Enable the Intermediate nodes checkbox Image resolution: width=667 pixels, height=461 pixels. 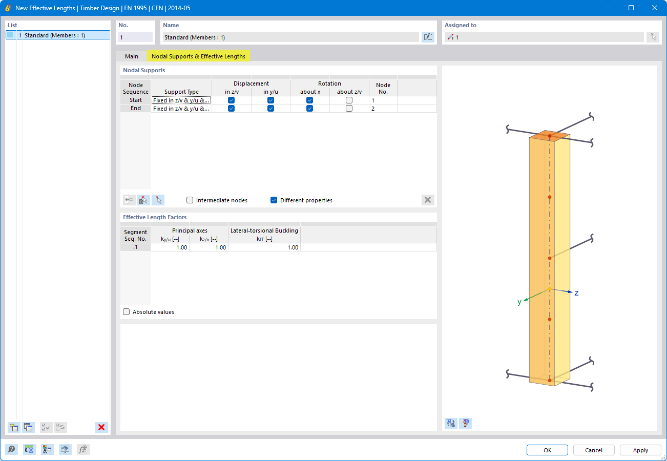190,200
